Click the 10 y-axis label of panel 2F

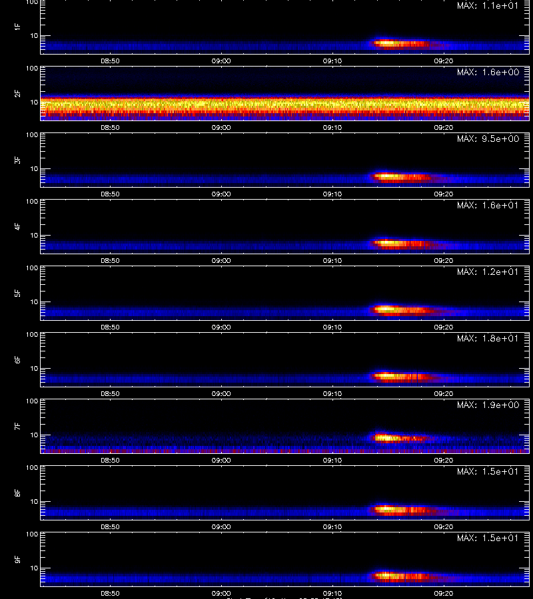tap(35, 102)
